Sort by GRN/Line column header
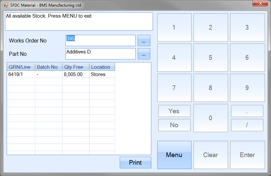271x176 pixels. (21, 67)
